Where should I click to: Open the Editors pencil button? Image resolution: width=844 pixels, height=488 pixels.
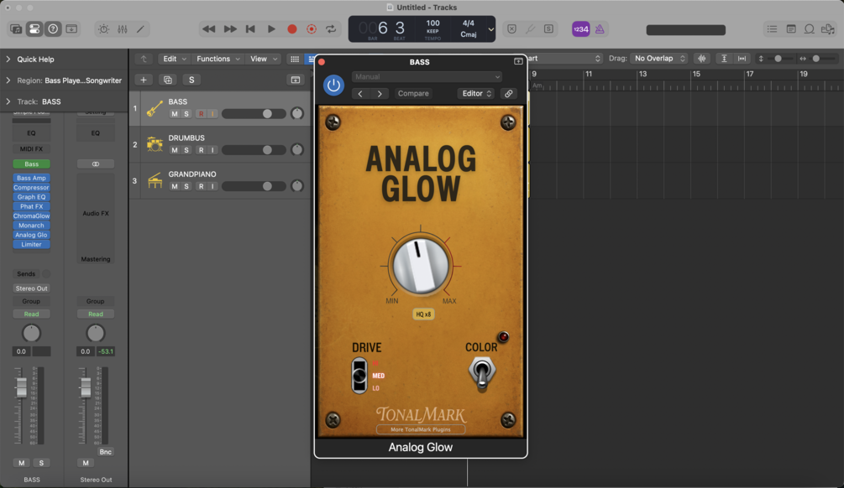(x=140, y=29)
